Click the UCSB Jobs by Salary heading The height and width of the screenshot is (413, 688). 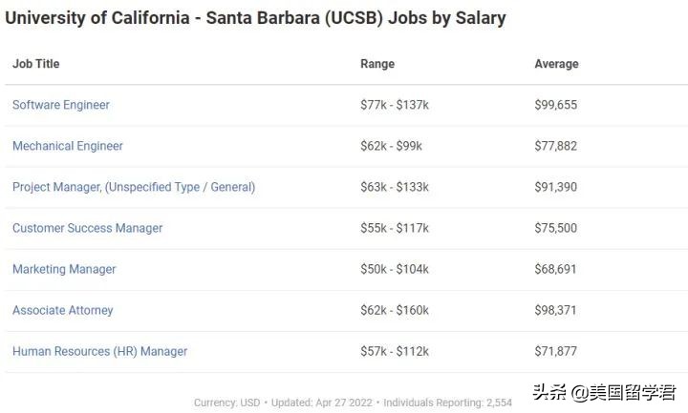[255, 18]
